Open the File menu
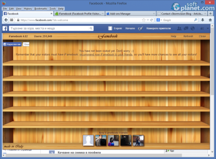 [5, 9]
